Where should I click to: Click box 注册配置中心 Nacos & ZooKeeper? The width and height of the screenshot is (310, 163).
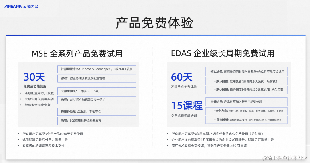97,69
